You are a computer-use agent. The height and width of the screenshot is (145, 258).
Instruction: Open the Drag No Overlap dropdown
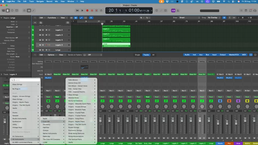pyautogui.click(x=214, y=18)
